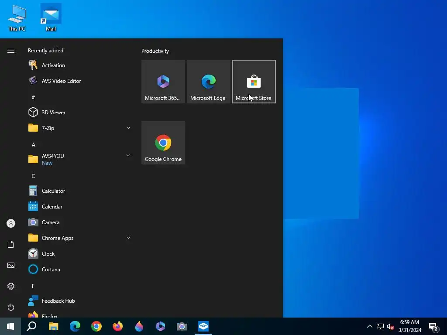
Task: Open the Clock app
Action: click(80, 253)
